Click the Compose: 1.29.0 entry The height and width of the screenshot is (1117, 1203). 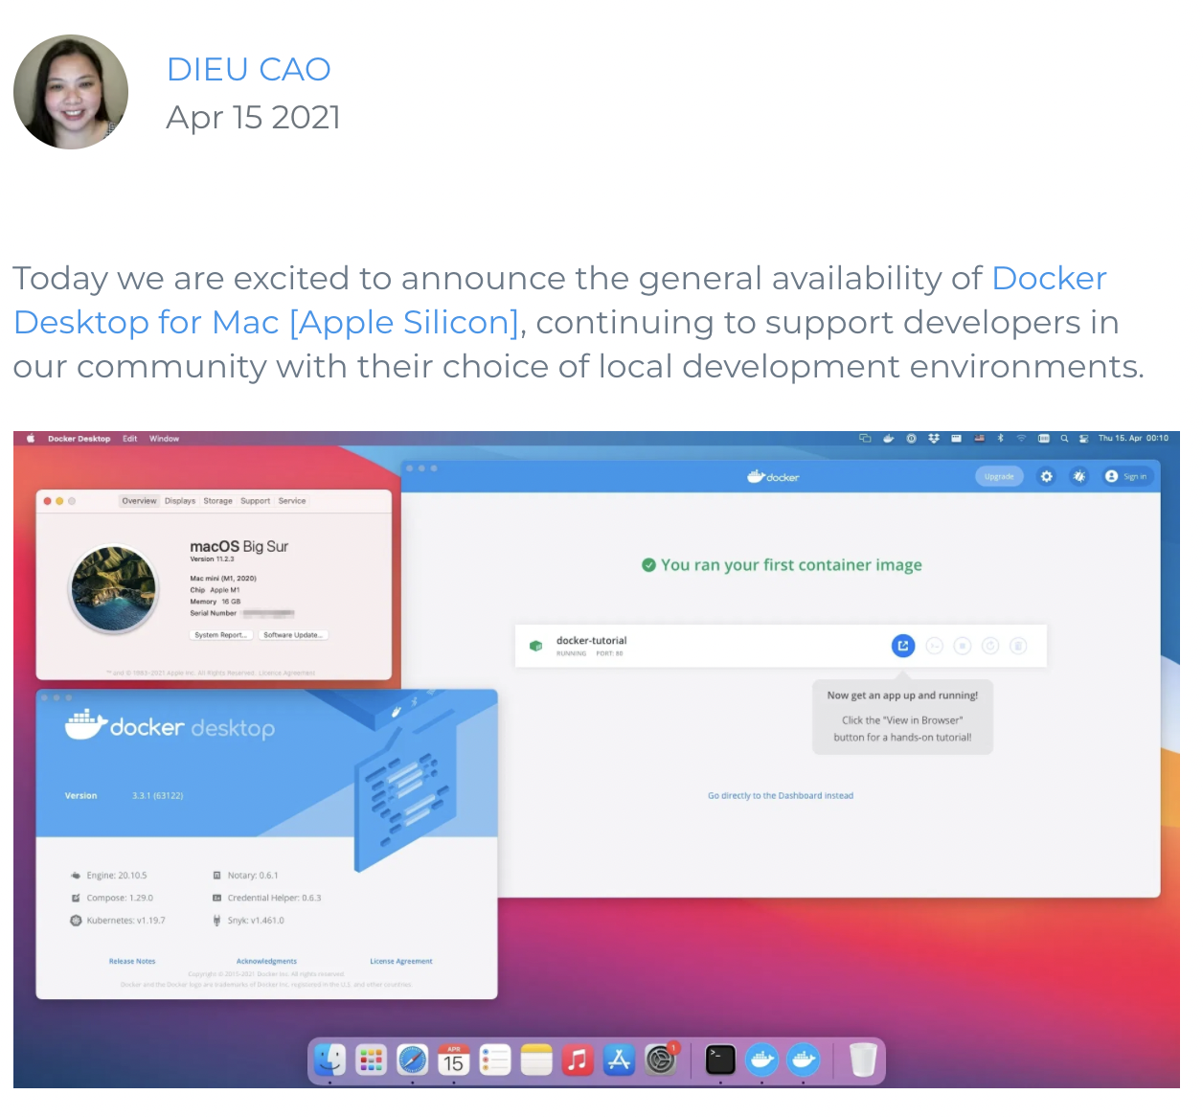111,898
